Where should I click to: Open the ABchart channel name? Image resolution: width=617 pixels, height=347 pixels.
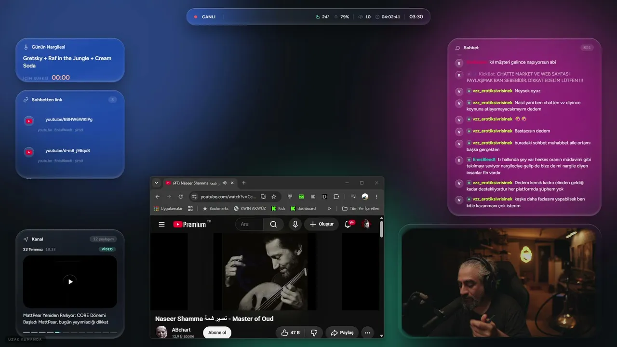point(181,330)
